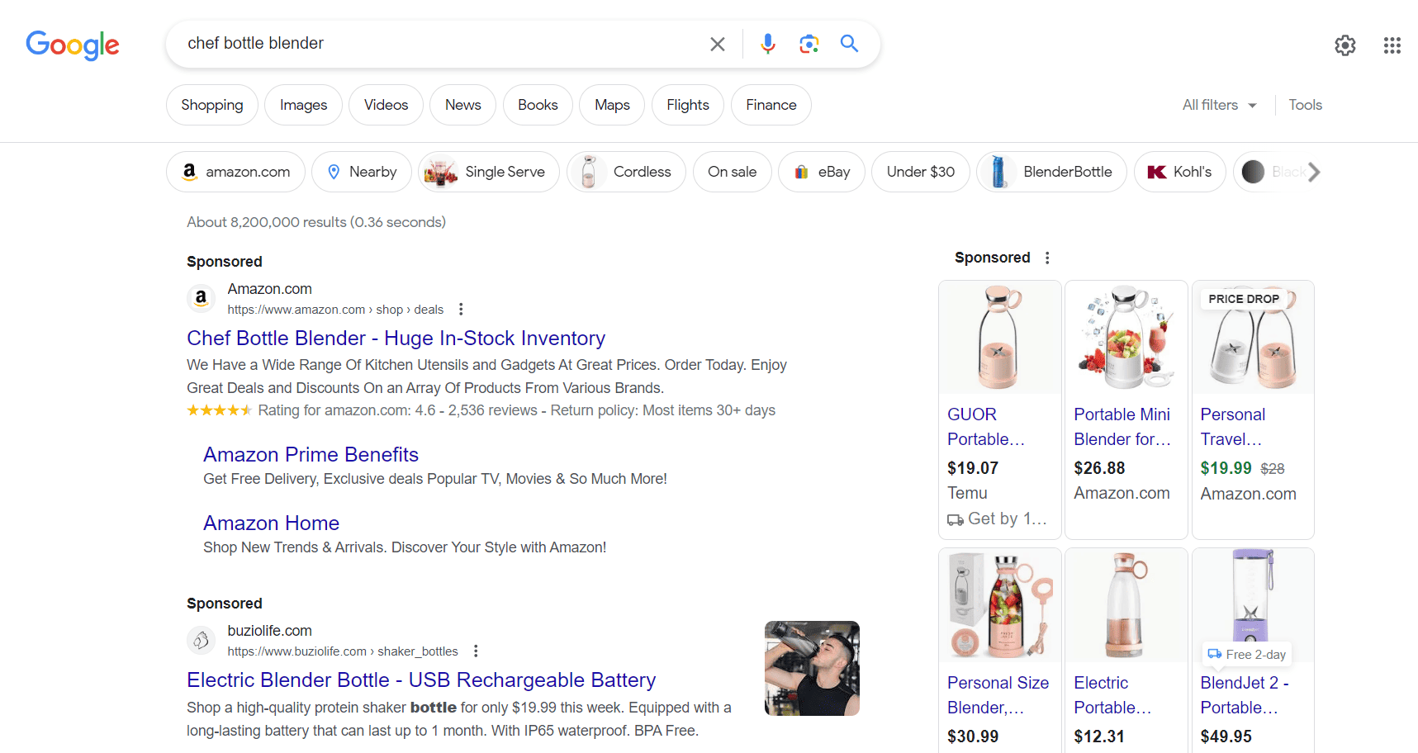The width and height of the screenshot is (1418, 753).
Task: Open Google Lens image search
Action: click(x=809, y=44)
